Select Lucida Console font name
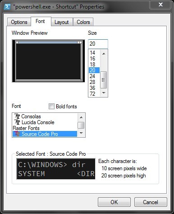The image size is (174, 214). 38,122
